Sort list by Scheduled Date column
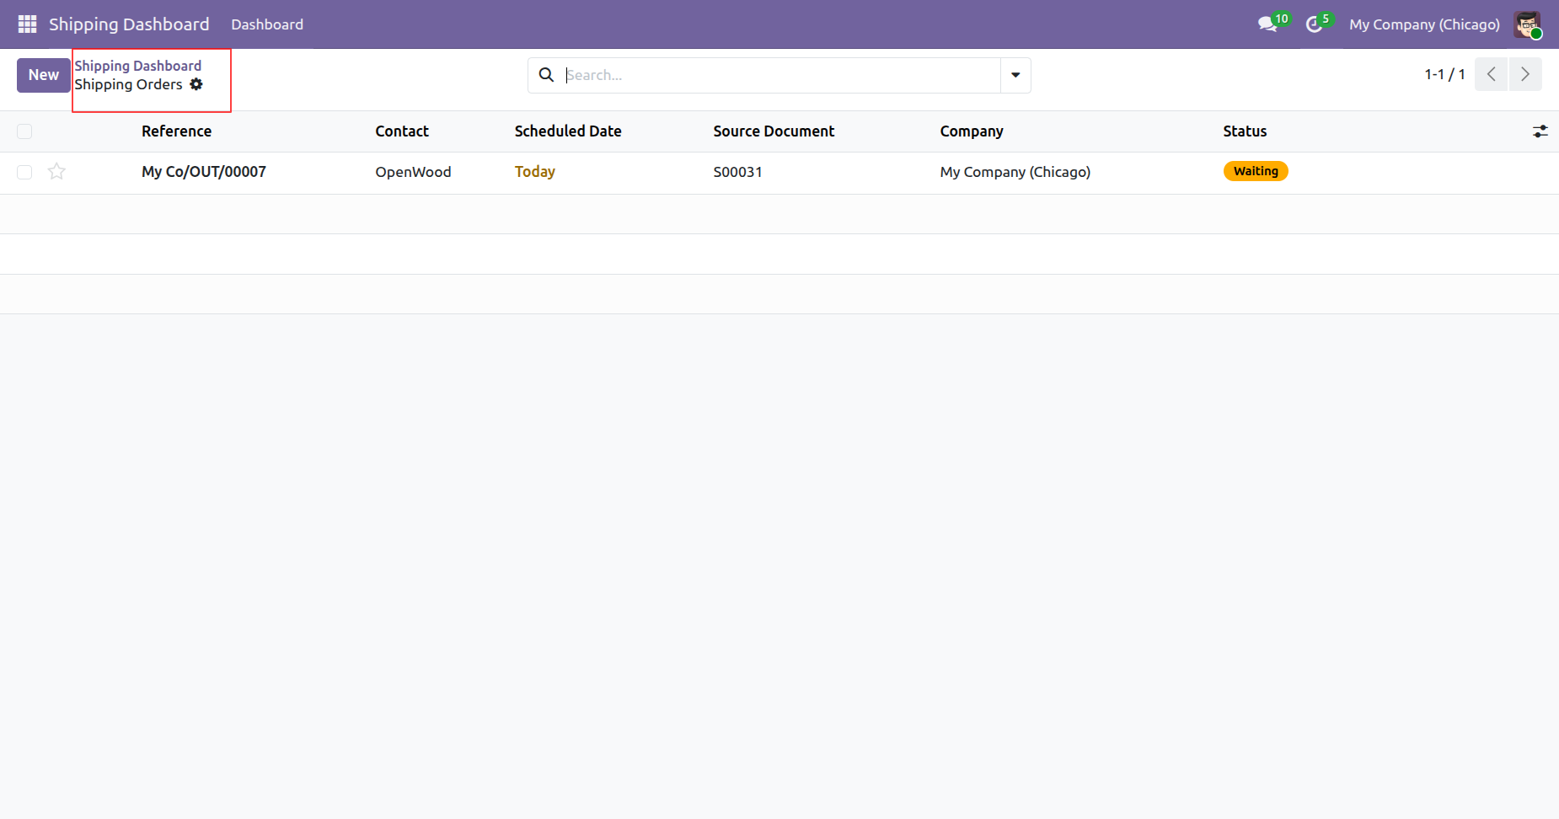The width and height of the screenshot is (1559, 819). pos(567,131)
